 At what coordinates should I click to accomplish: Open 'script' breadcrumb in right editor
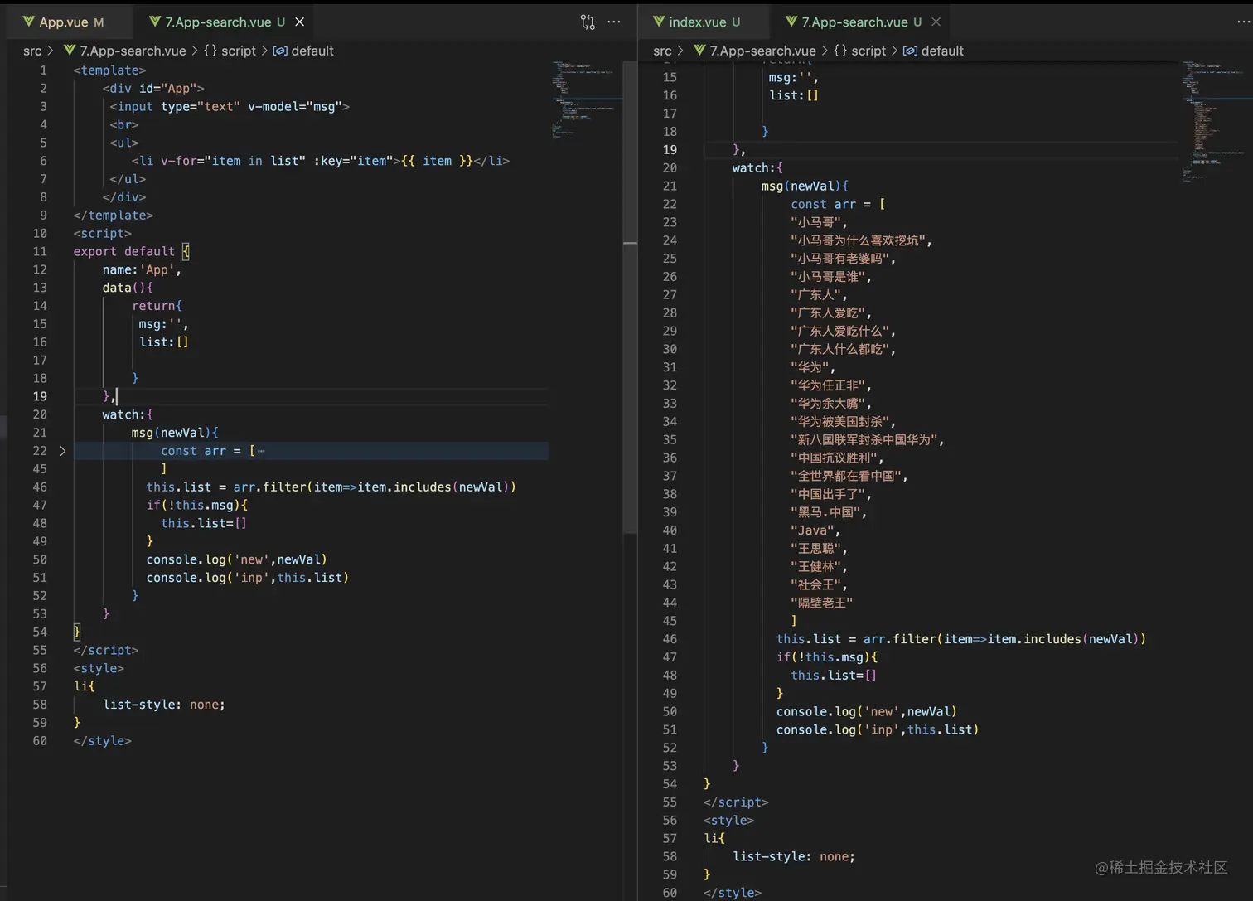[868, 51]
